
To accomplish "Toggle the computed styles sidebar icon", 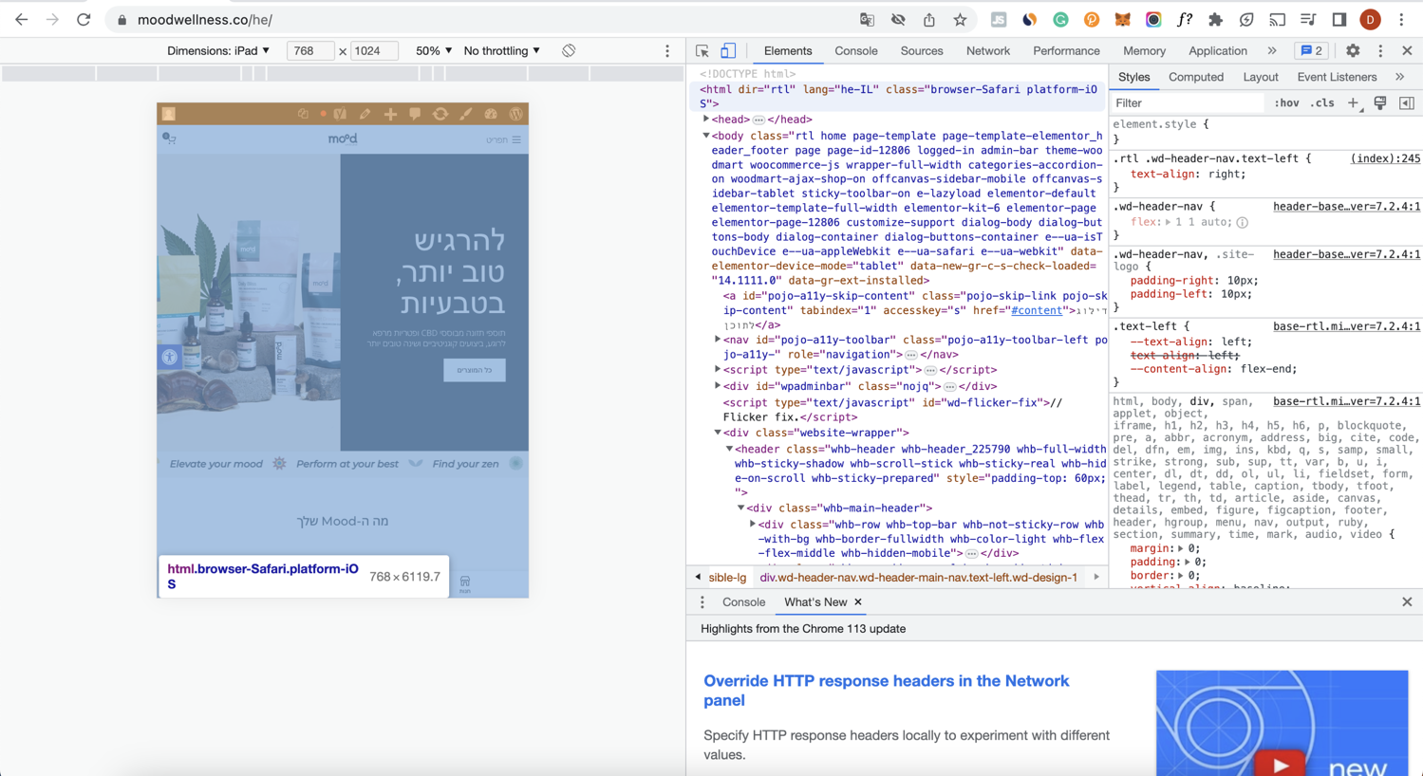I will click(x=1407, y=103).
